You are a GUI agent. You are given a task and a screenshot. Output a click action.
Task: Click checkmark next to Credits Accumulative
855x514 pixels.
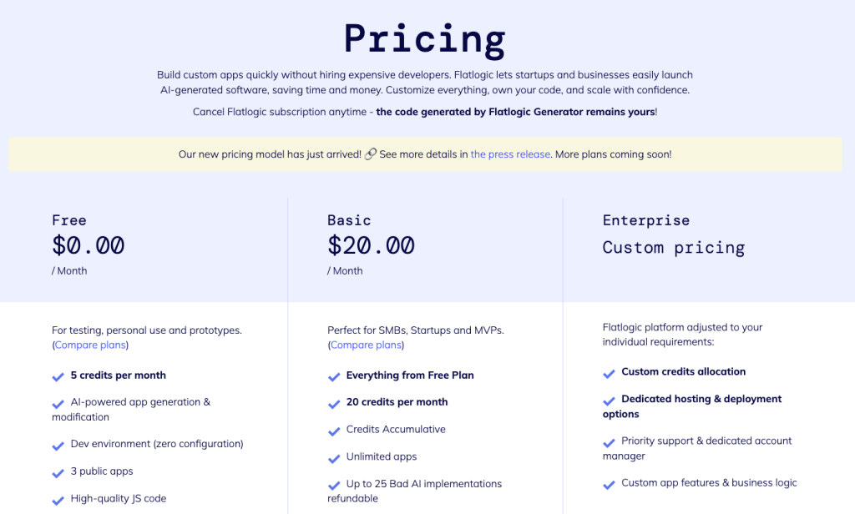(x=334, y=431)
